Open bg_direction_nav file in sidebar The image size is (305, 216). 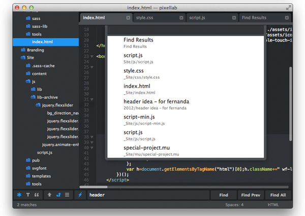click(63, 113)
